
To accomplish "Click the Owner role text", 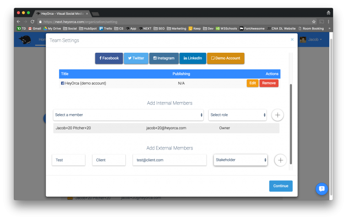I will 224,128.
